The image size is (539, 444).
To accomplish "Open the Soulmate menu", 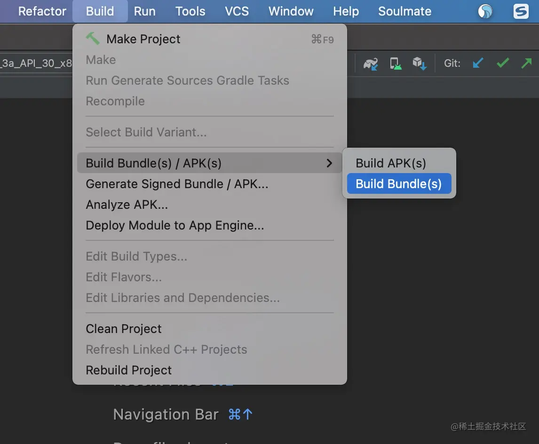I will coord(404,11).
